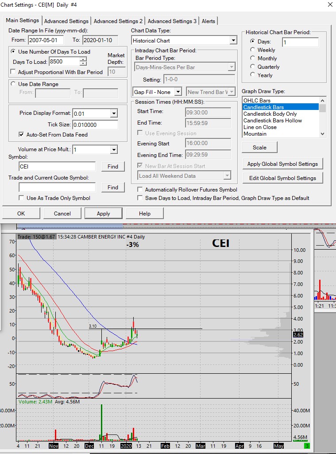
Task: Click date range file To field 2020-01-10
Action: click(x=100, y=40)
